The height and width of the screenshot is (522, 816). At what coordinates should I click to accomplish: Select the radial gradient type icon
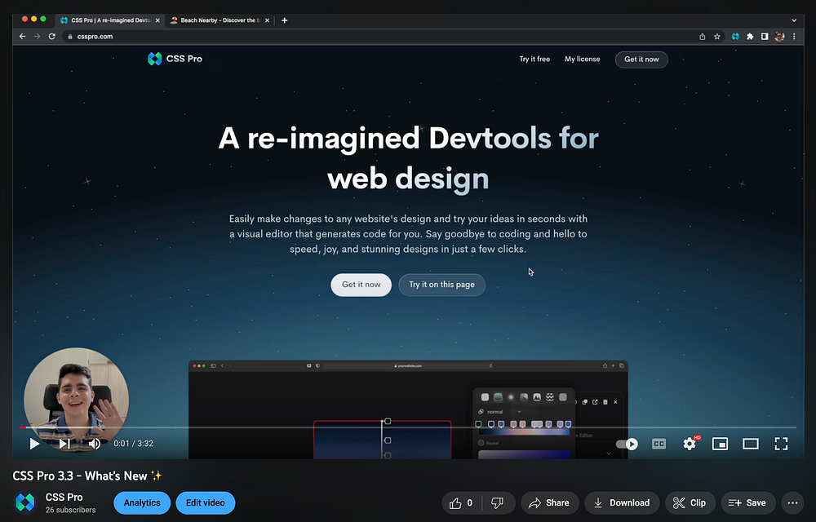pyautogui.click(x=511, y=397)
